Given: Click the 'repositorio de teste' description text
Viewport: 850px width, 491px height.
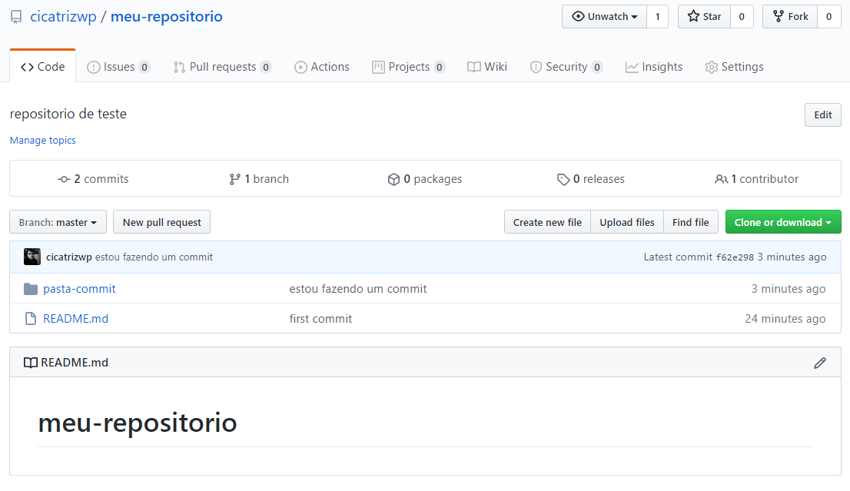Looking at the screenshot, I should point(68,114).
